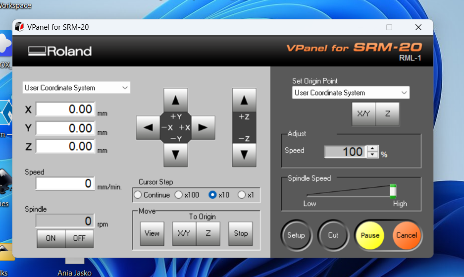Image resolution: width=464 pixels, height=277 pixels.
Task: Click the Roland logo in the header
Action: (60, 51)
